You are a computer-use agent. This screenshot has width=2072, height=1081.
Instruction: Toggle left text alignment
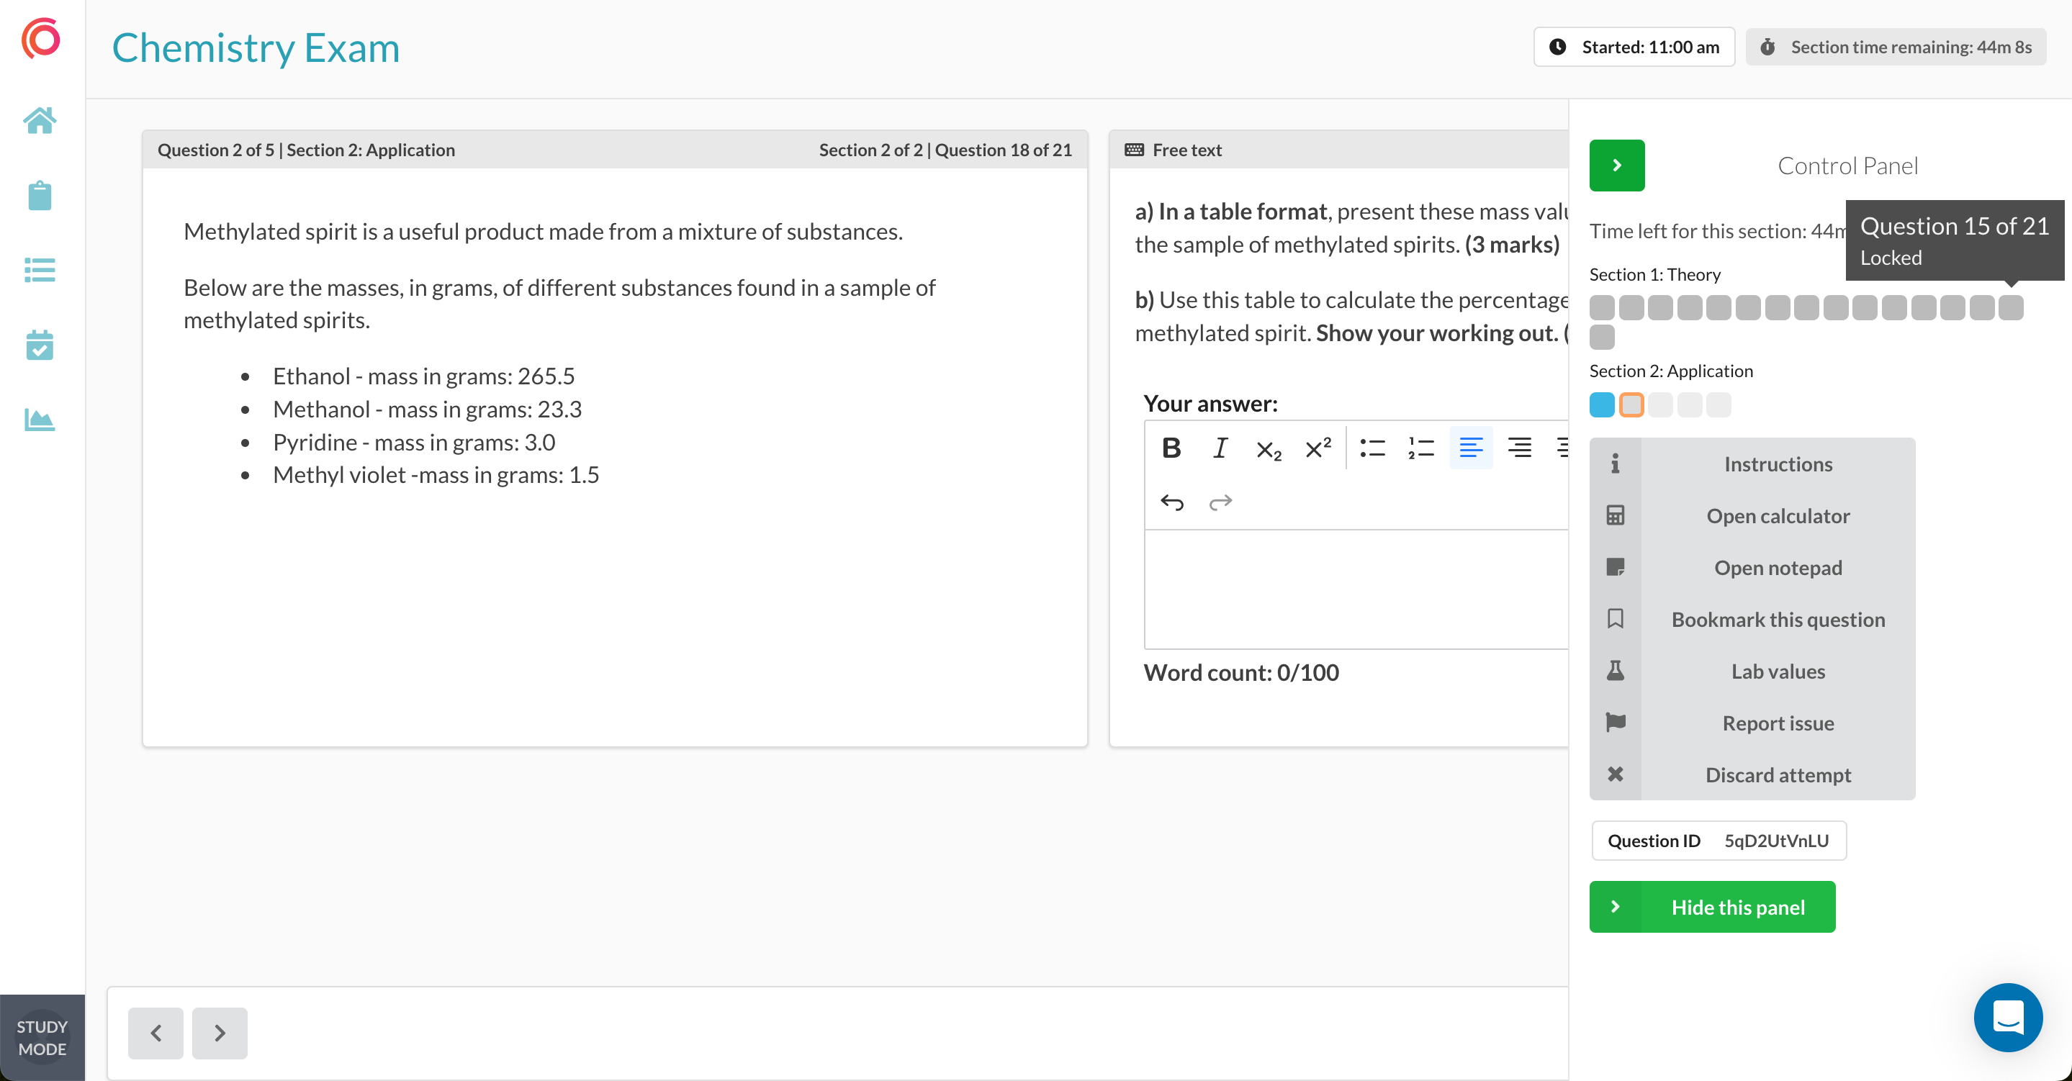pyautogui.click(x=1470, y=448)
